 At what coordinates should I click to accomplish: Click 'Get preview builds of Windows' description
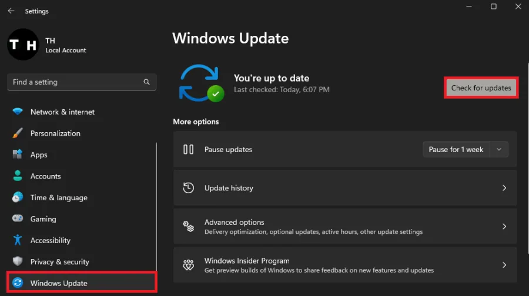pyautogui.click(x=319, y=270)
